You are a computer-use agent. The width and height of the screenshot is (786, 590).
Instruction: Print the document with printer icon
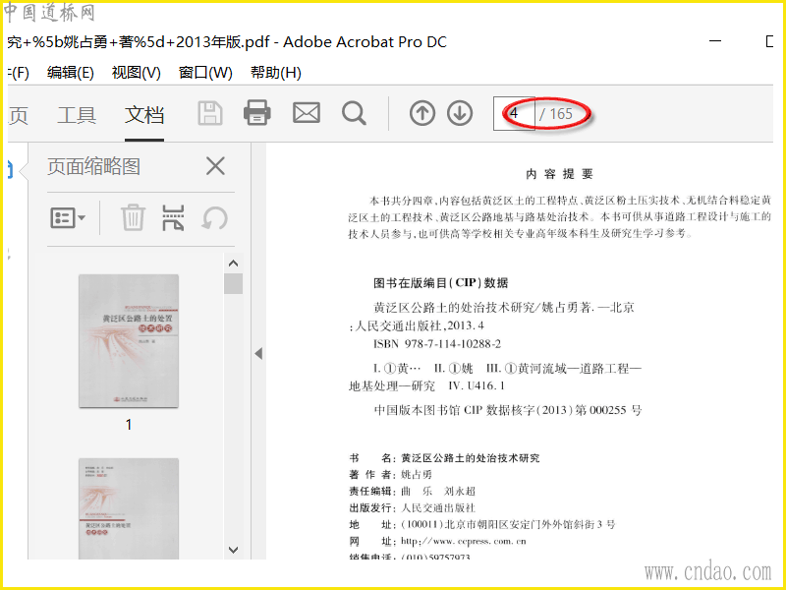pos(257,112)
